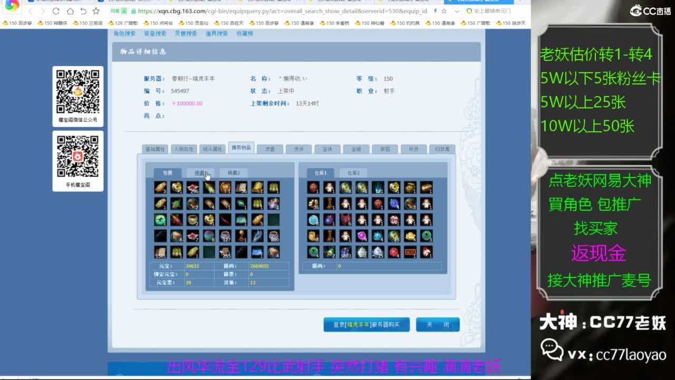Image resolution: width=675 pixels, height=380 pixels.
Task: Go back with the browser back arrow
Action: (x=30, y=11)
